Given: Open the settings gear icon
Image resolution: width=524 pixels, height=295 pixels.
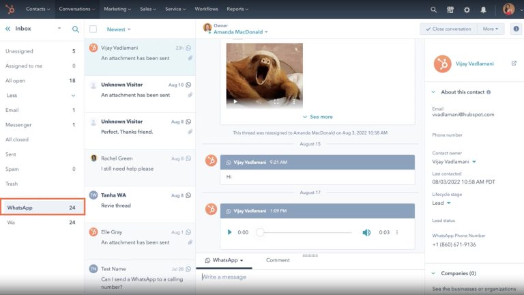Looking at the screenshot, I should click(x=467, y=10).
